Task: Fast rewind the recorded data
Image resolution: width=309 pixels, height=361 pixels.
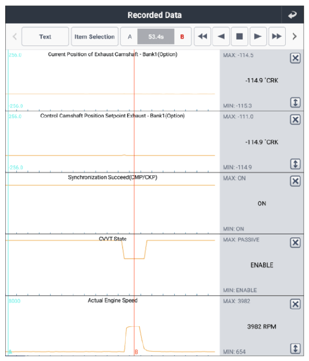Action: tap(202, 36)
